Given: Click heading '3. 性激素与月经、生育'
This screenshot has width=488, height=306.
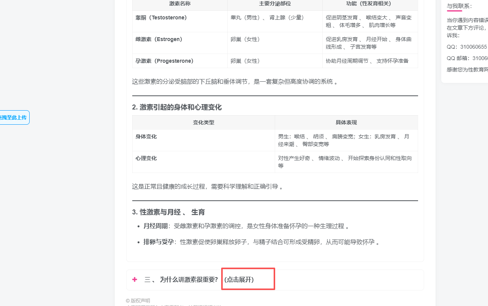Looking at the screenshot, I should pyautogui.click(x=168, y=212).
